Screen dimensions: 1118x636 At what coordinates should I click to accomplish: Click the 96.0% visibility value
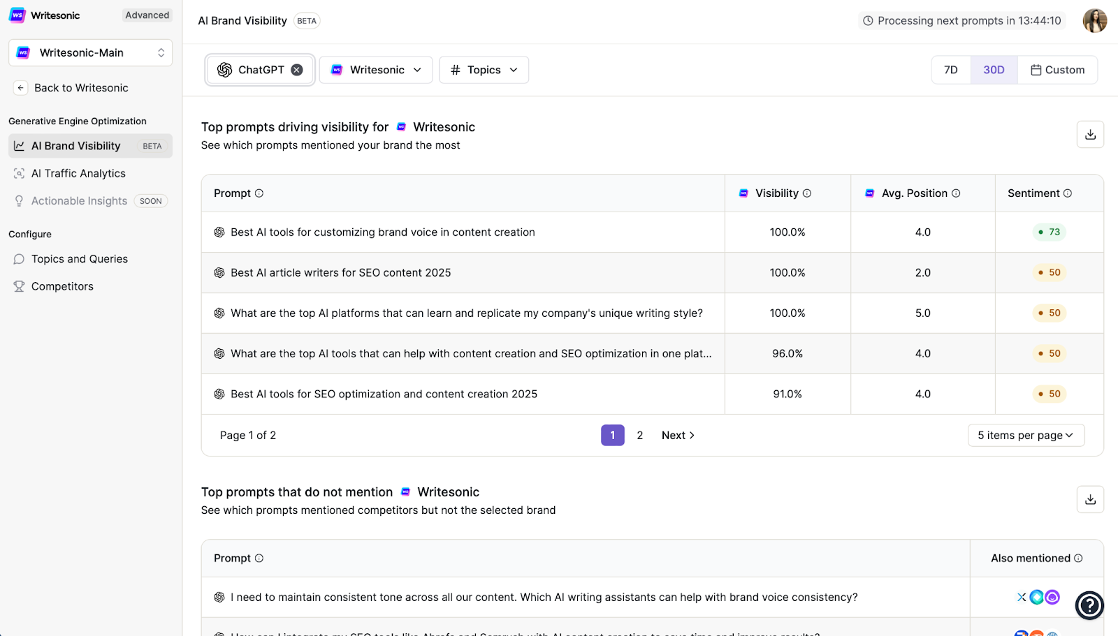[x=787, y=354]
